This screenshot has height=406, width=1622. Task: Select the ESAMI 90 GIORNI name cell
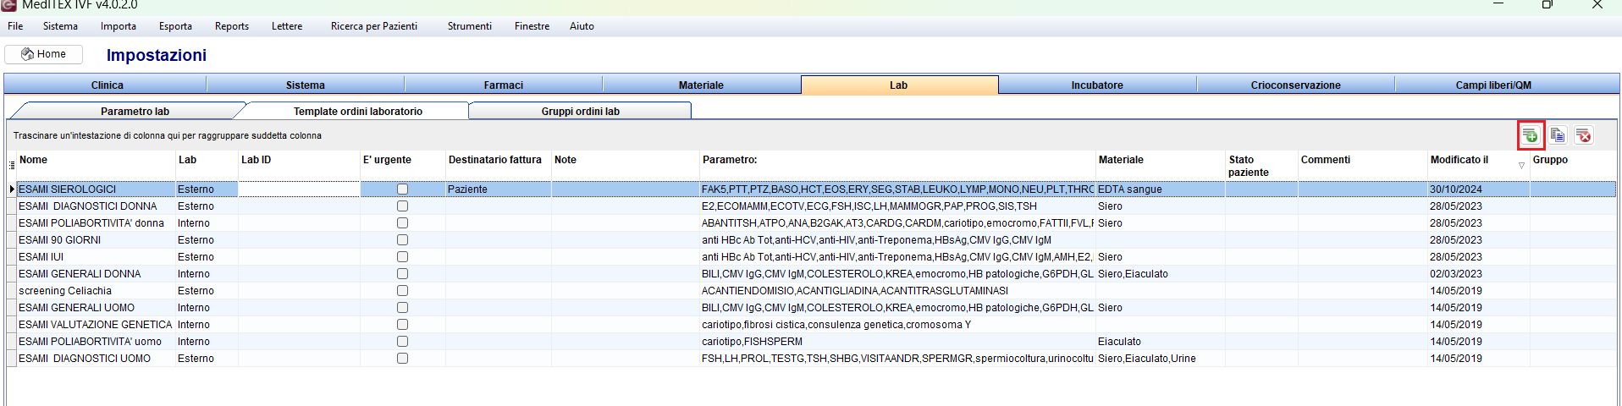pyautogui.click(x=96, y=240)
